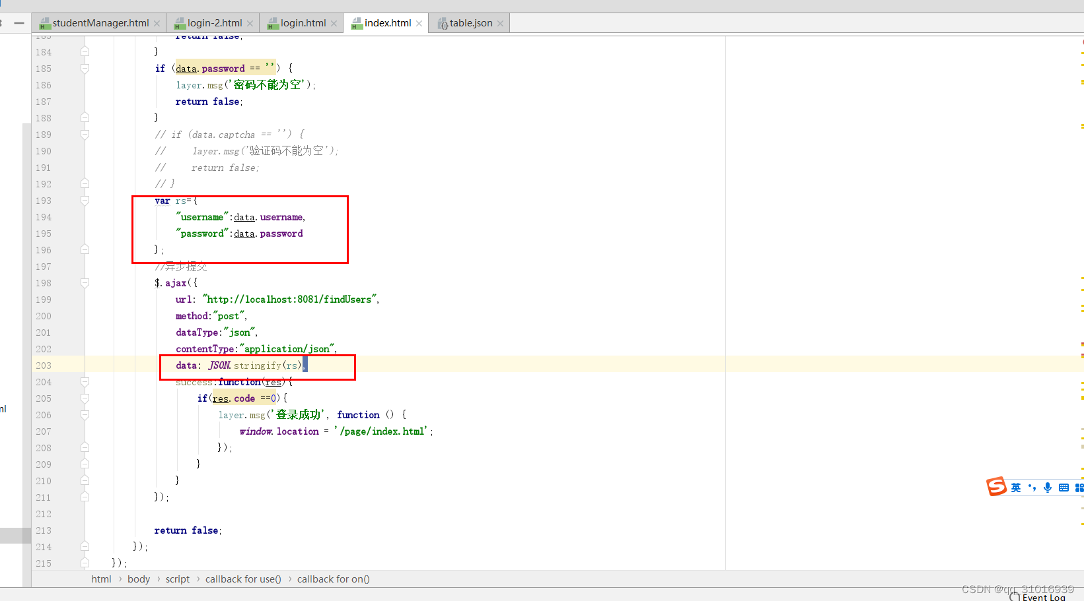Click the '/page/index.html' string on line 207

tap(381, 431)
